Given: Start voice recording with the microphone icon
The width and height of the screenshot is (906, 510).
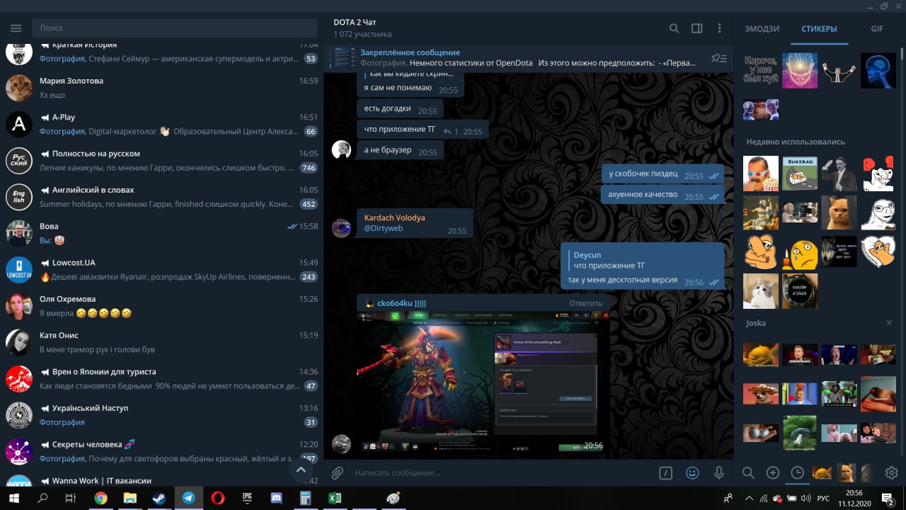Looking at the screenshot, I should click(719, 472).
